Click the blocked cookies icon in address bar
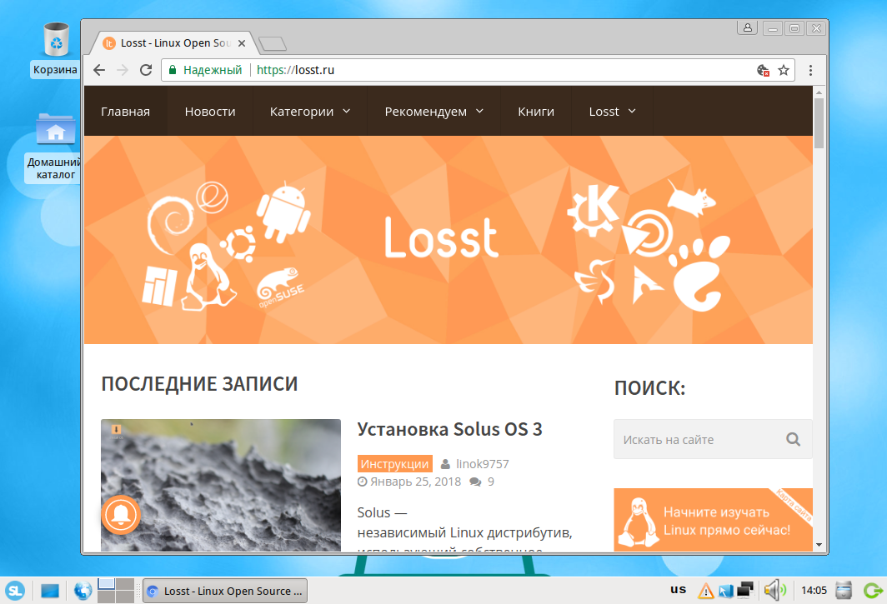Viewport: 887px width, 604px height. point(763,70)
